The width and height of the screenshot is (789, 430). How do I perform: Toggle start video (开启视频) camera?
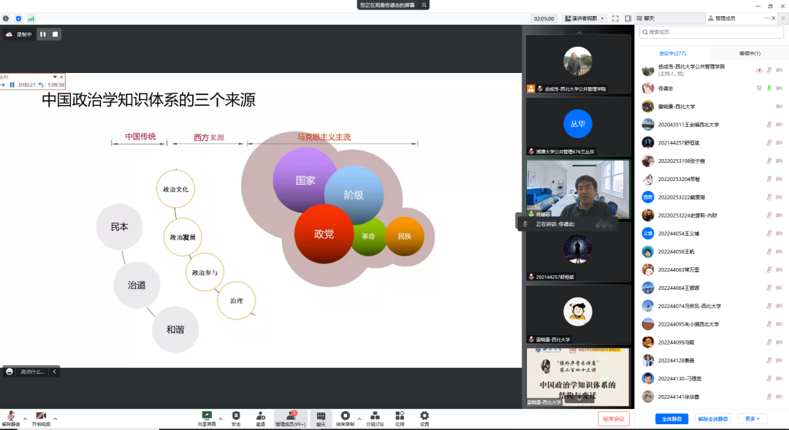coord(41,416)
